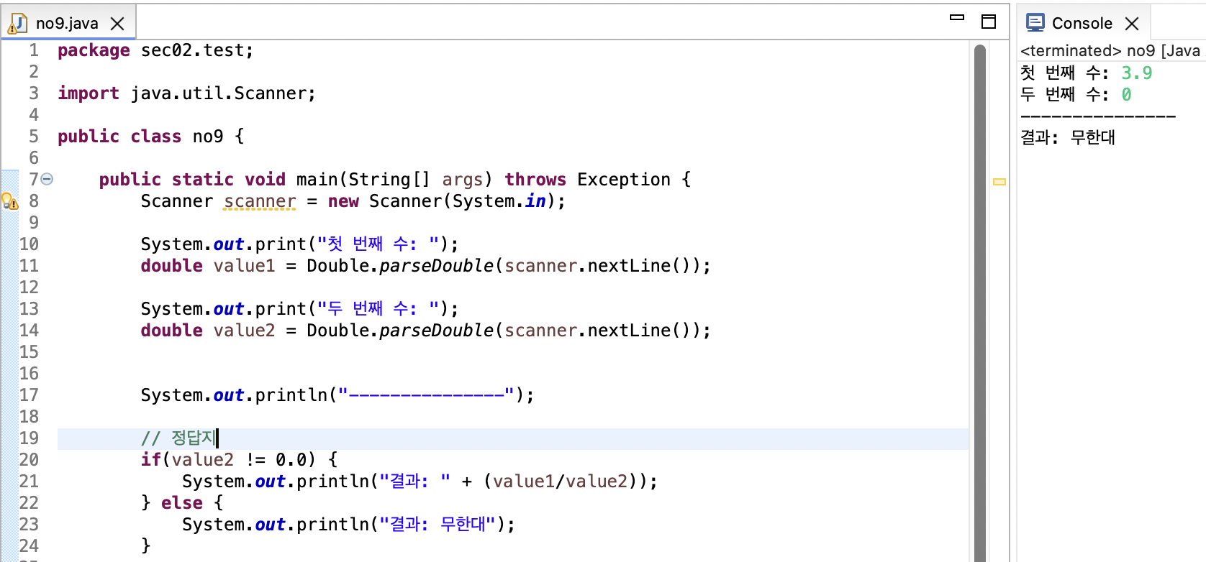Click 'value2' declaration on line 14

point(244,331)
